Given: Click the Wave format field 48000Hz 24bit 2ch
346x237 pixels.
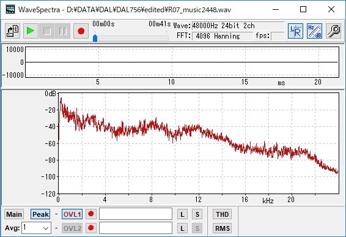Looking at the screenshot, I should click(x=238, y=26).
